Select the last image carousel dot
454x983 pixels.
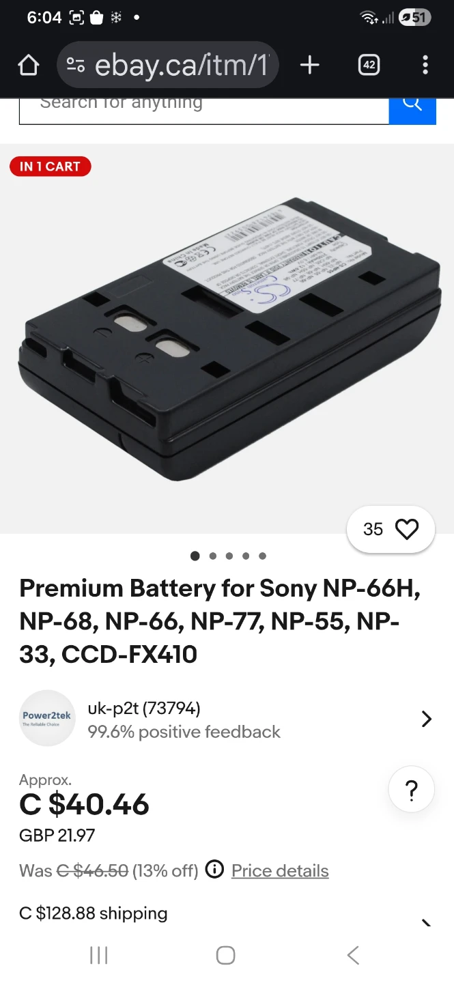pyautogui.click(x=262, y=556)
